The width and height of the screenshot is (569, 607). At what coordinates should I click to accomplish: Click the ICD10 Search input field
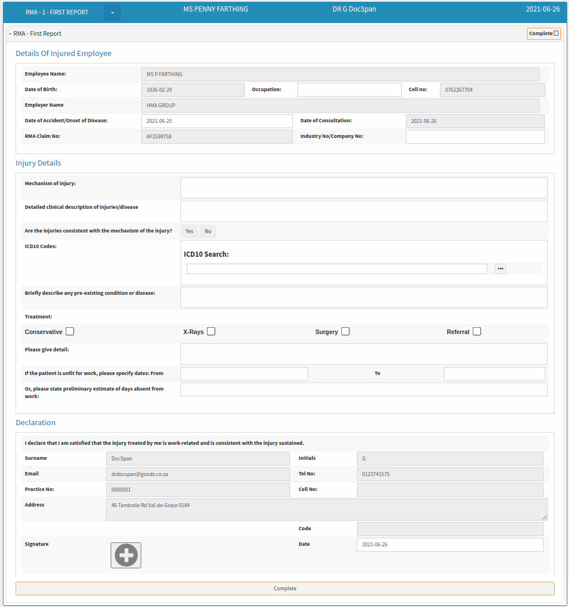[337, 269]
